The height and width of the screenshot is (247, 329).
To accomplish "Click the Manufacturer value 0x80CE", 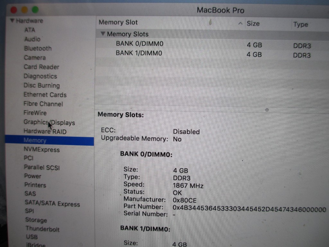I will [x=185, y=200].
